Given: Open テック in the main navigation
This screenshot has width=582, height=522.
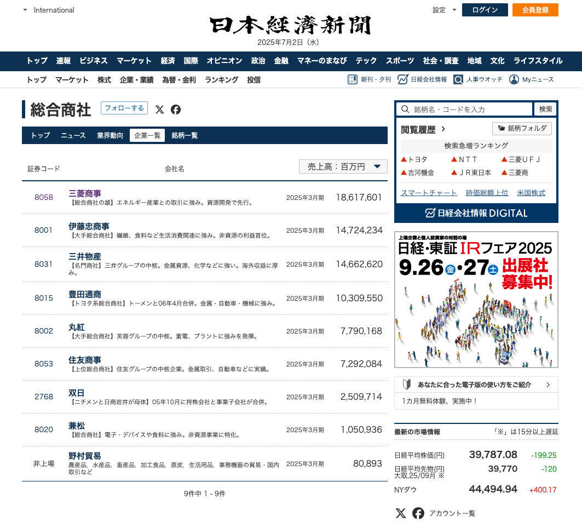Looking at the screenshot, I should point(366,61).
